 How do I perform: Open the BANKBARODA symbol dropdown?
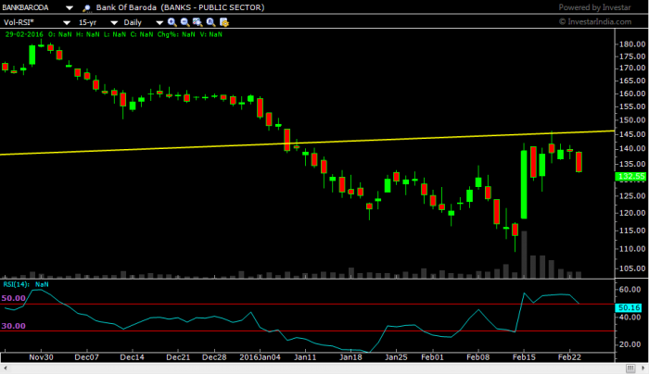pos(70,7)
